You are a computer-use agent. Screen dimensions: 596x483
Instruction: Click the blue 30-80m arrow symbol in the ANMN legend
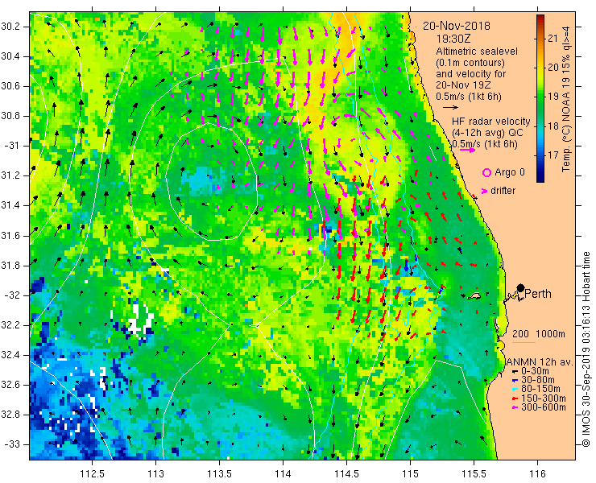(x=515, y=380)
